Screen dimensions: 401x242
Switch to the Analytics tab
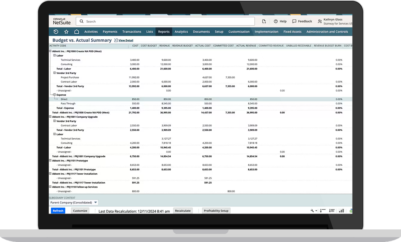pyautogui.click(x=181, y=32)
